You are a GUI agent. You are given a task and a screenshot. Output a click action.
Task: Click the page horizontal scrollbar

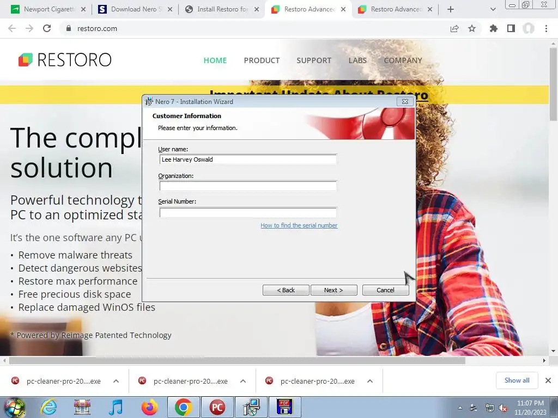coord(237,360)
